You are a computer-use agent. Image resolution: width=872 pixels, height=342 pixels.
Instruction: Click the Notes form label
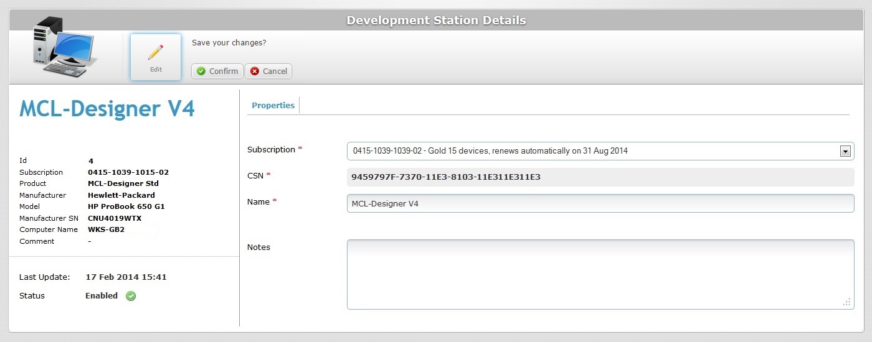[x=258, y=247]
